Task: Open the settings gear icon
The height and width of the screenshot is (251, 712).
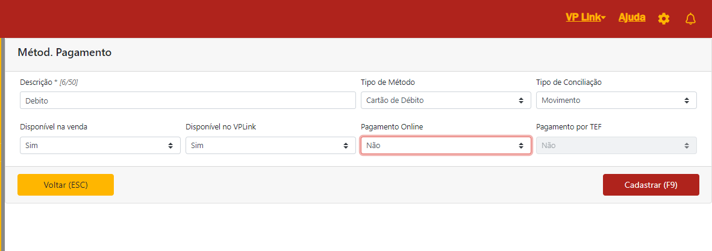Action: [x=663, y=19]
